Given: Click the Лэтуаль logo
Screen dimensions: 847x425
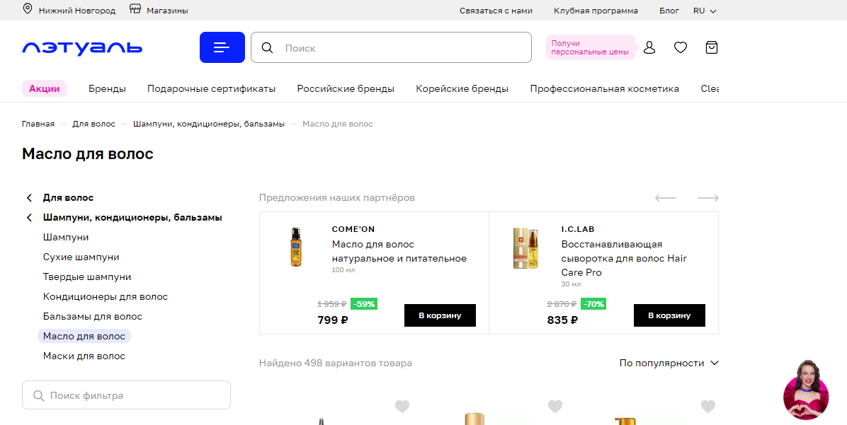Looking at the screenshot, I should pyautogui.click(x=82, y=48).
